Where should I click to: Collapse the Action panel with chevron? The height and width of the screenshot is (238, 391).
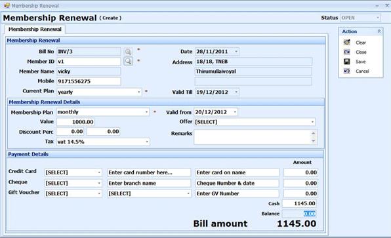pyautogui.click(x=379, y=31)
